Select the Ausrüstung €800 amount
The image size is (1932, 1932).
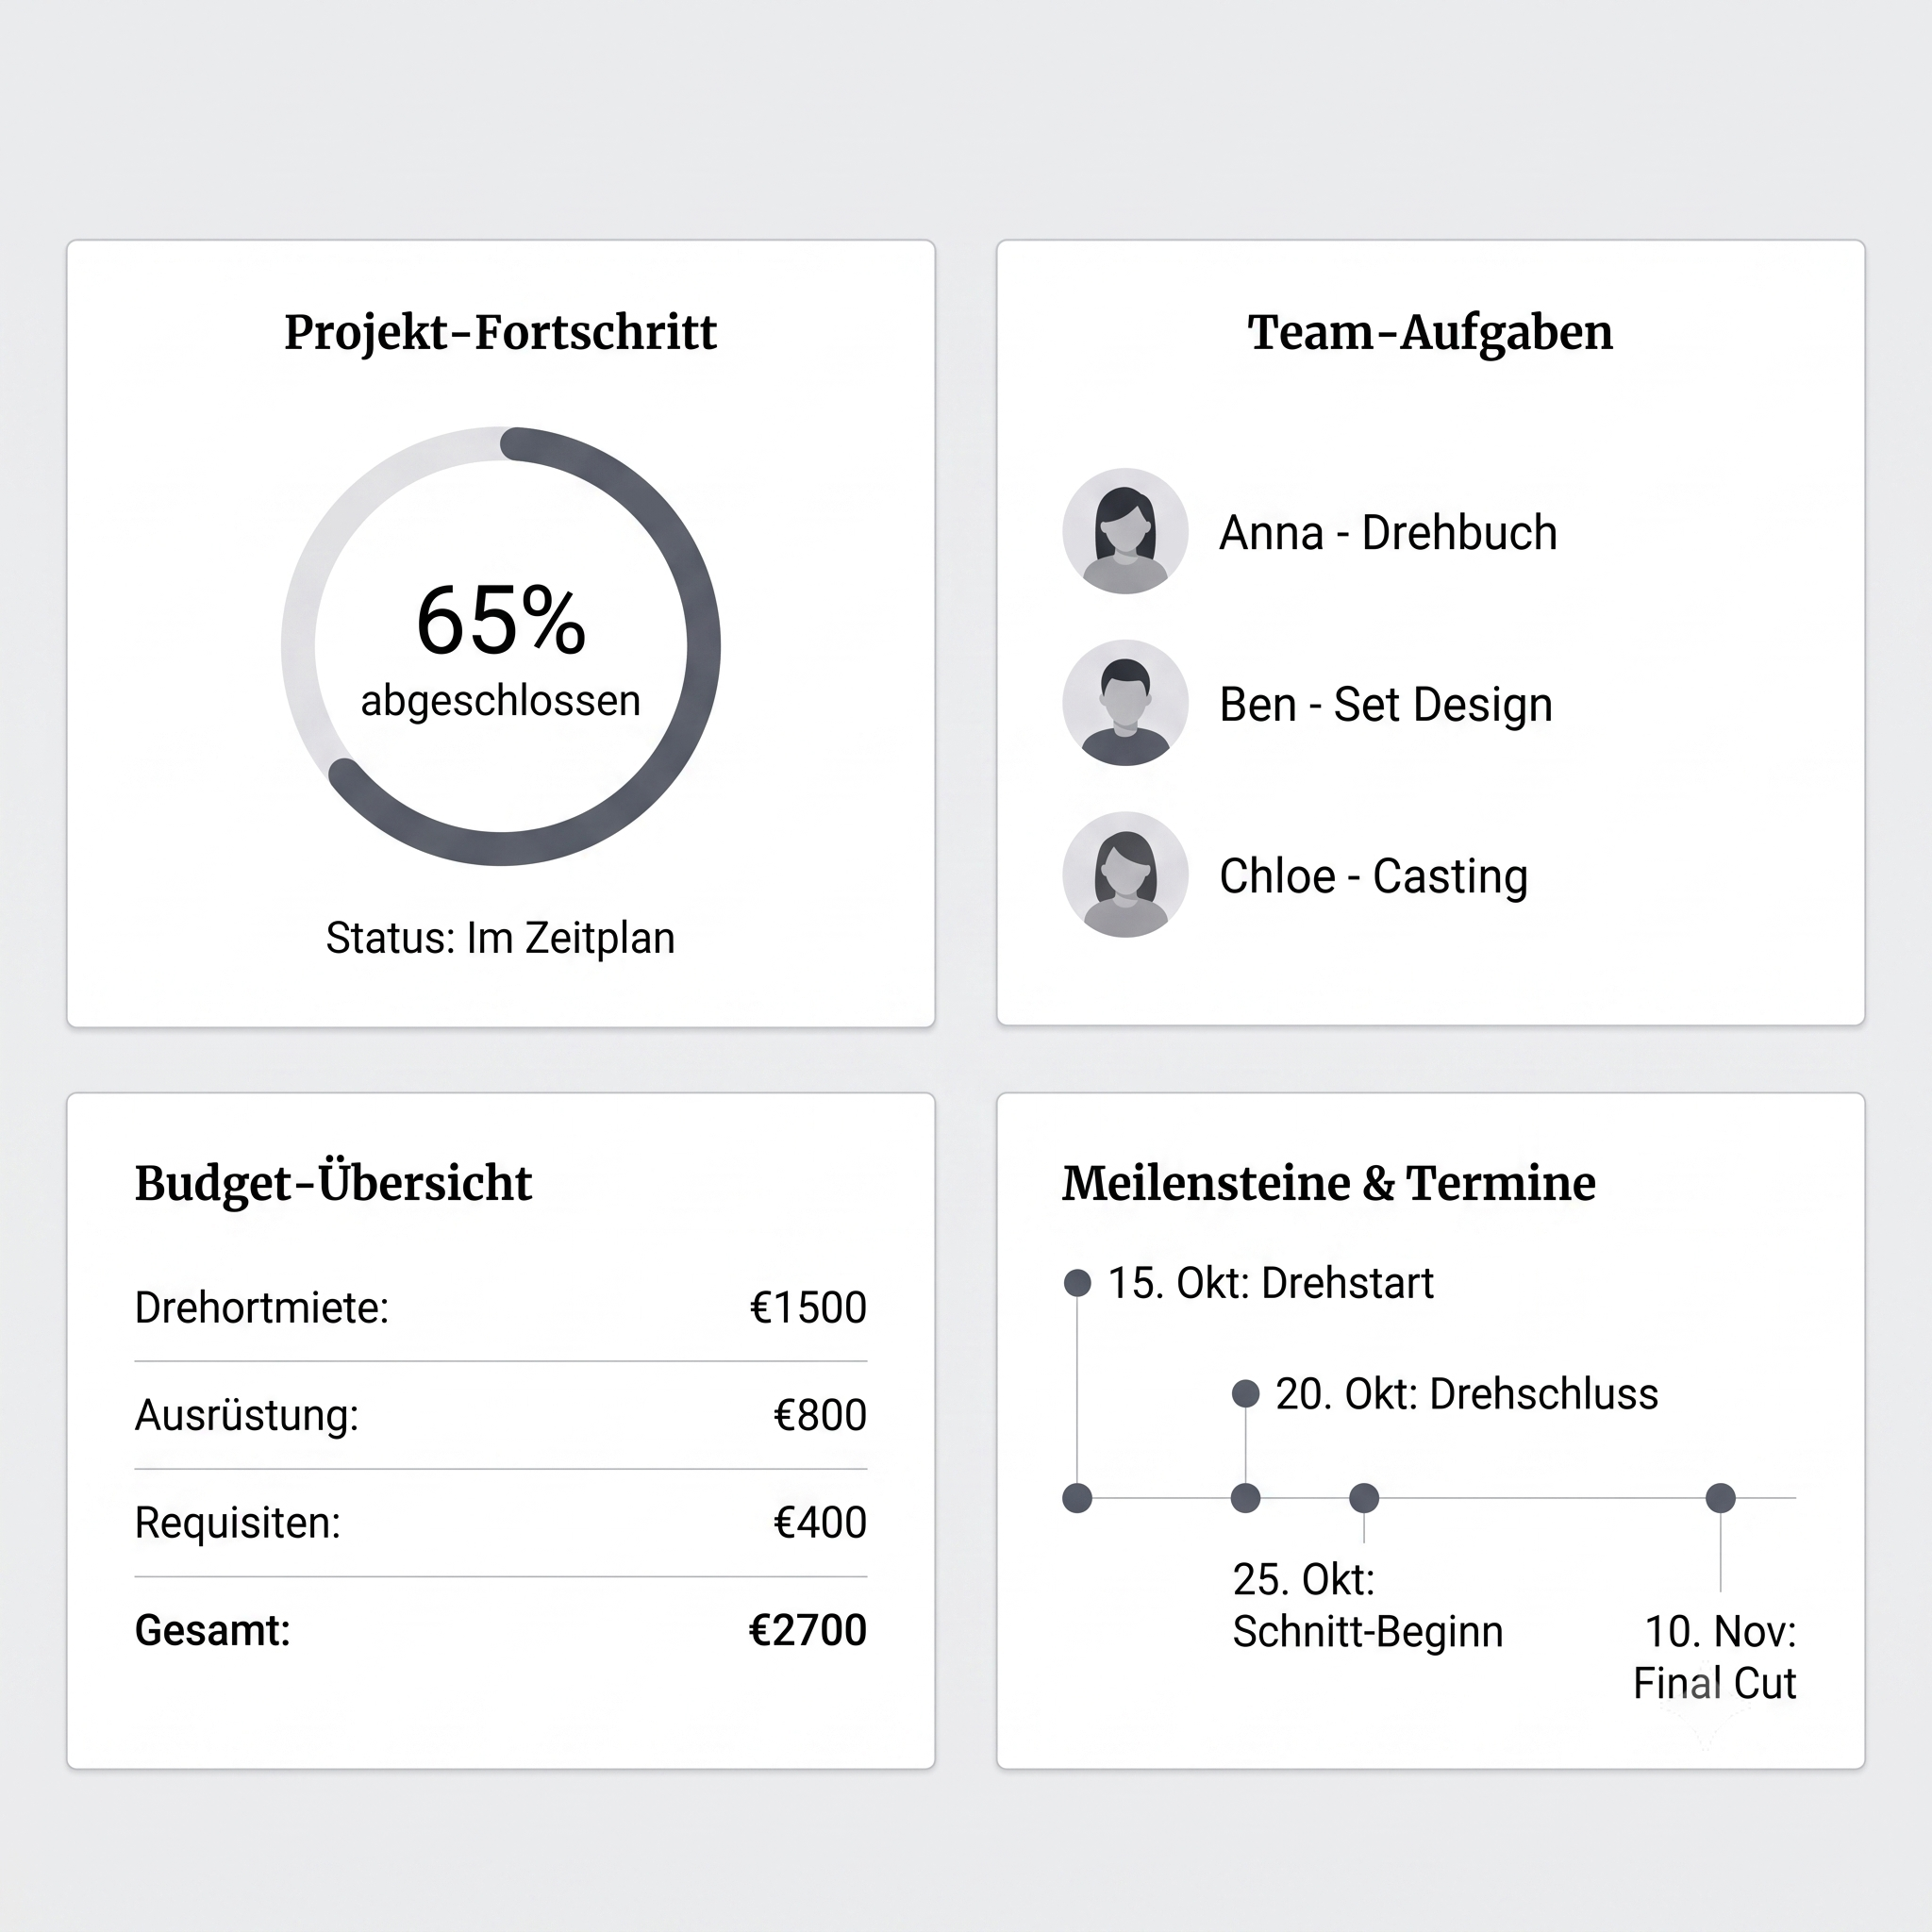point(820,1415)
